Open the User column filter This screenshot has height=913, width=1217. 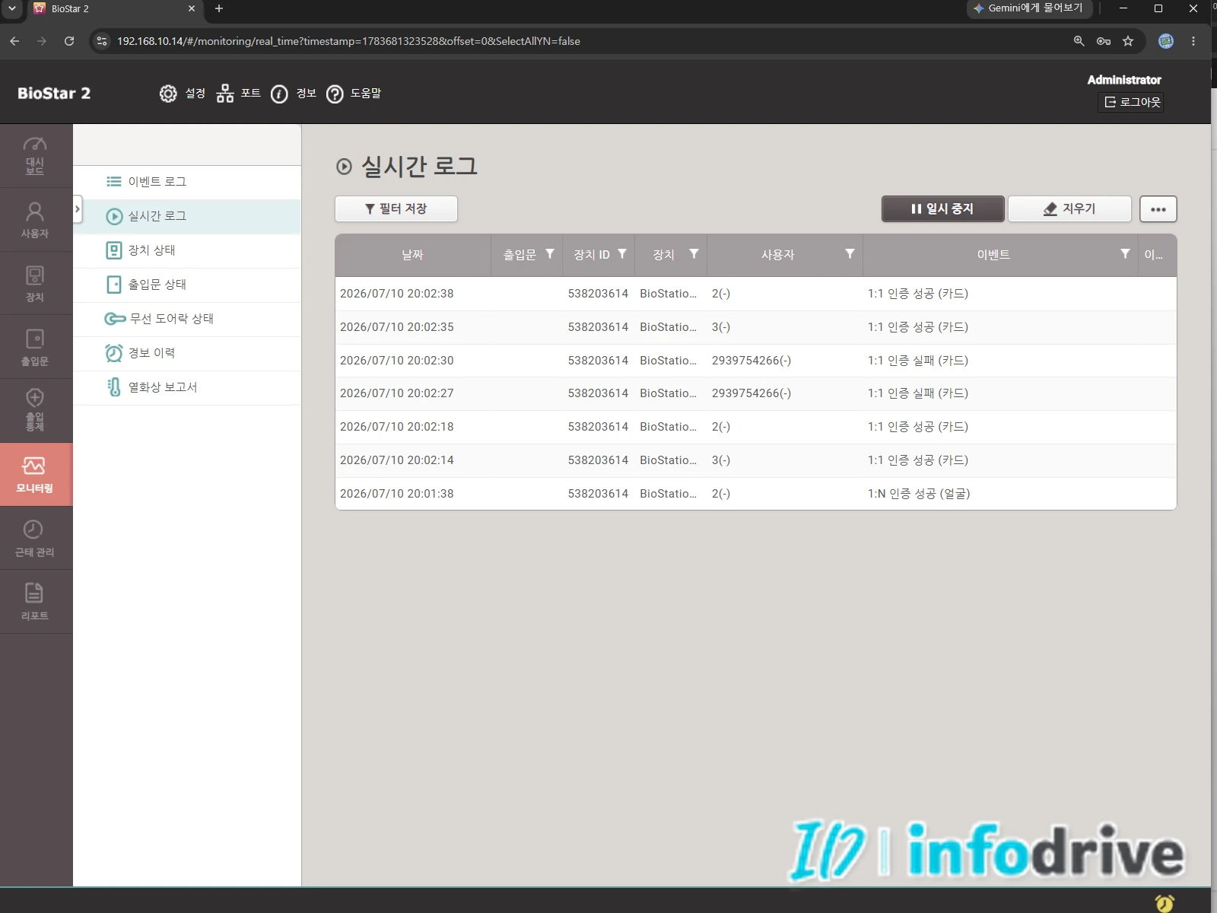[850, 254]
